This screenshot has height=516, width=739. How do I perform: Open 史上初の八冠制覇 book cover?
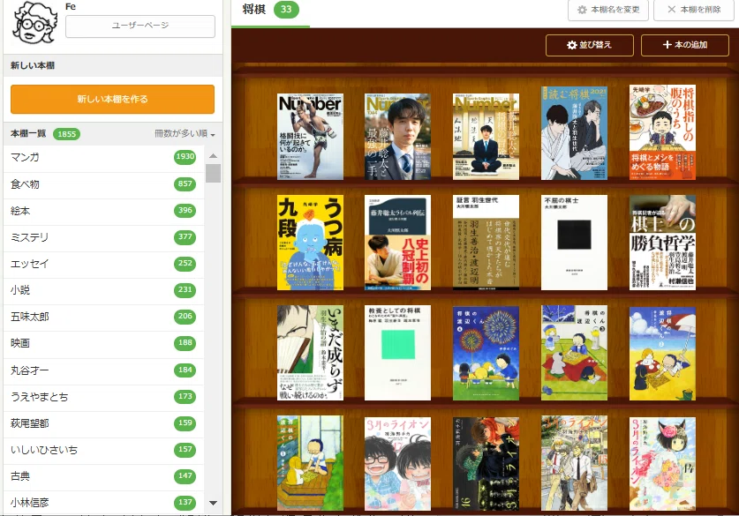[398, 243]
